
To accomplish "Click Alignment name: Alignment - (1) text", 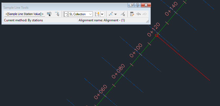I will [x=101, y=20].
